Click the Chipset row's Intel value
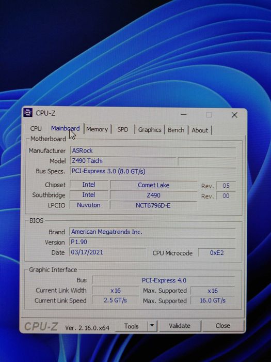 [89, 185]
